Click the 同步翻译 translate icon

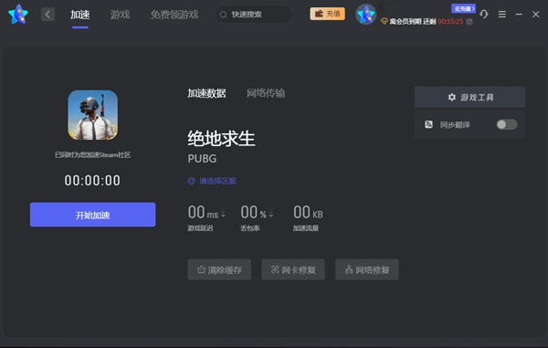[429, 125]
